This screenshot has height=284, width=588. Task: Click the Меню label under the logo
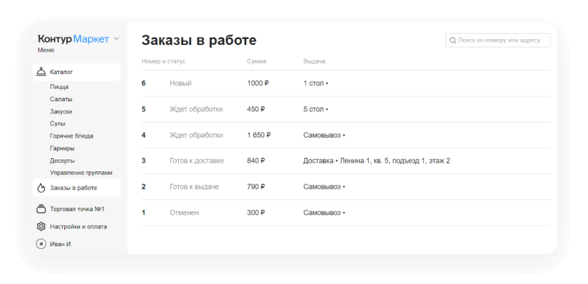46,50
